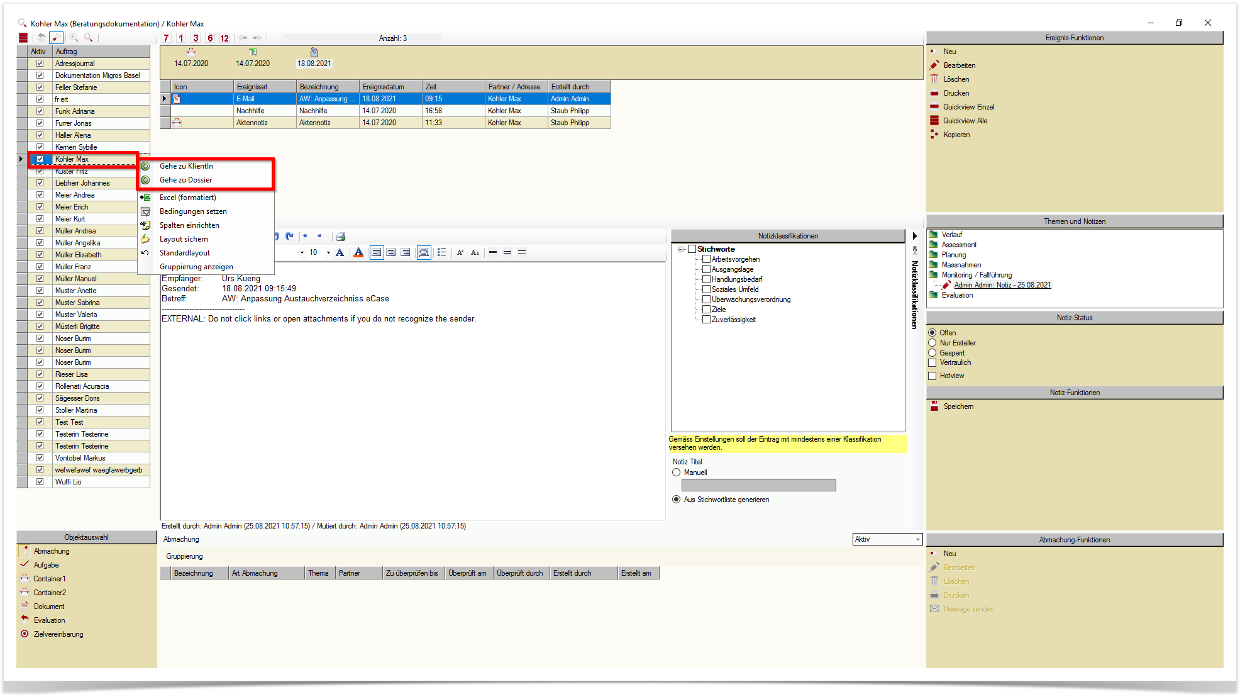Click Löschen in Ereignis-Funktionen
Screen dimensions: 1245x699
pyautogui.click(x=956, y=79)
